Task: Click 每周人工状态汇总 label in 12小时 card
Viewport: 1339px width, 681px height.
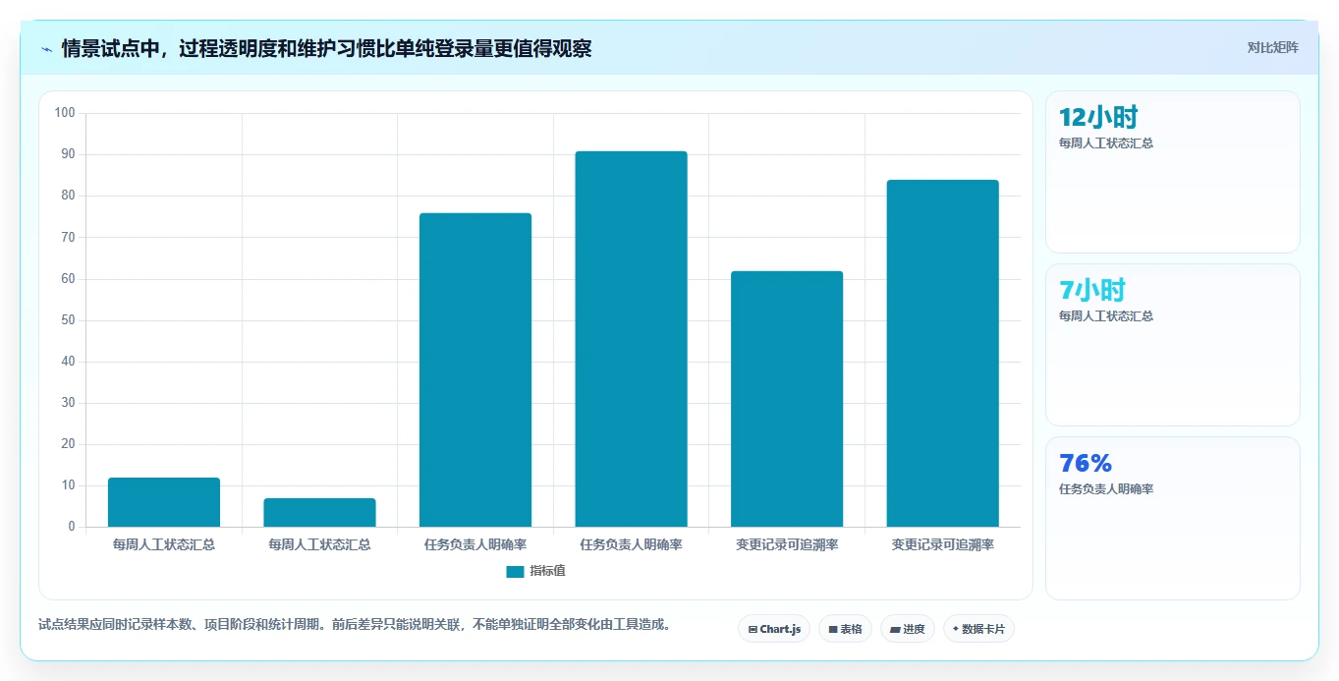Action: (1106, 143)
